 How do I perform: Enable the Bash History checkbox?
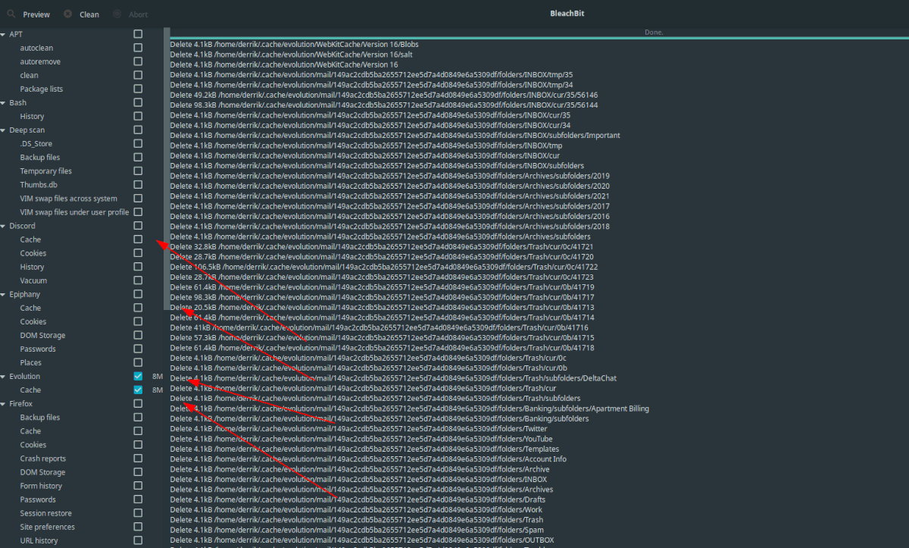tap(138, 116)
